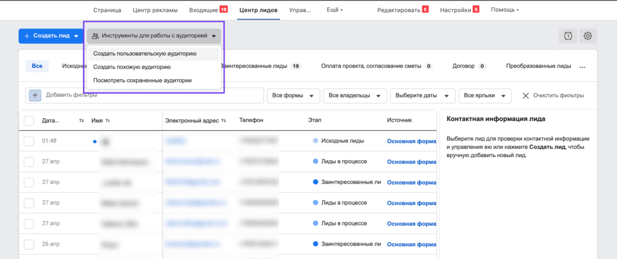The image size is (617, 259).
Task: Click the plus icon in Add filters
Action: pos(35,95)
